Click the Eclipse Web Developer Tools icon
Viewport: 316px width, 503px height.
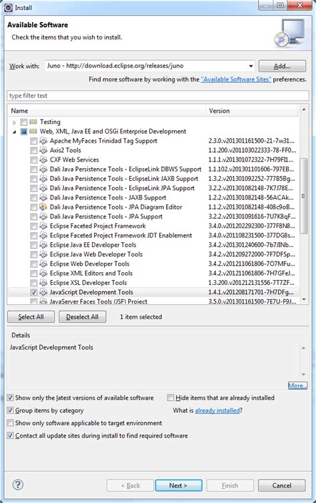[x=43, y=264]
